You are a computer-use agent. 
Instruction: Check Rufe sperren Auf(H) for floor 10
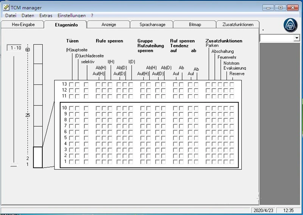click(98, 108)
